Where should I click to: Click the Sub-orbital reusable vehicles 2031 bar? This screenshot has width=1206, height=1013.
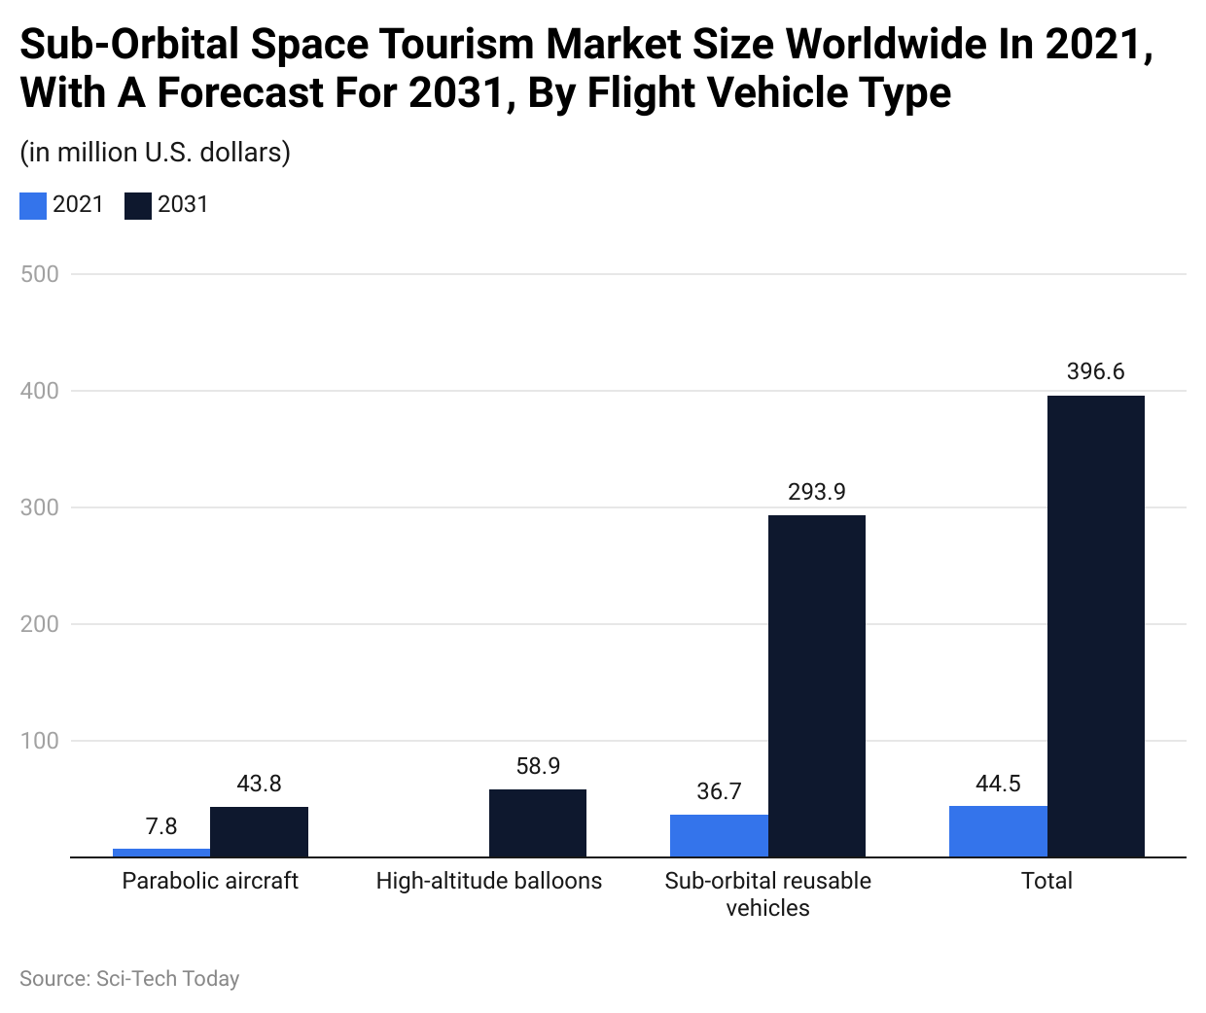click(x=816, y=685)
